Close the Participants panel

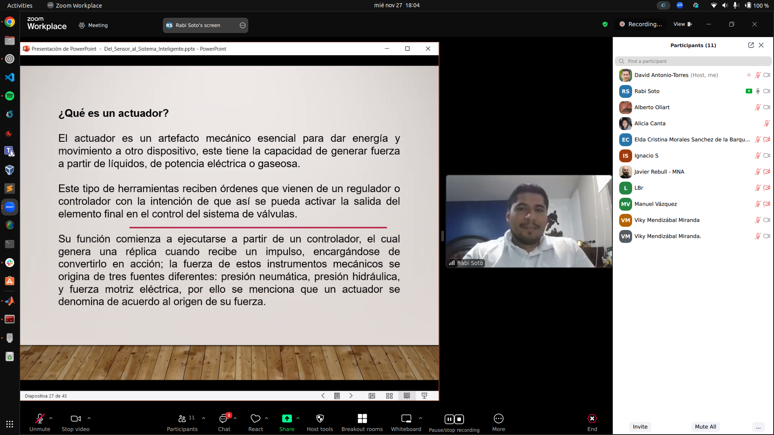(x=761, y=45)
